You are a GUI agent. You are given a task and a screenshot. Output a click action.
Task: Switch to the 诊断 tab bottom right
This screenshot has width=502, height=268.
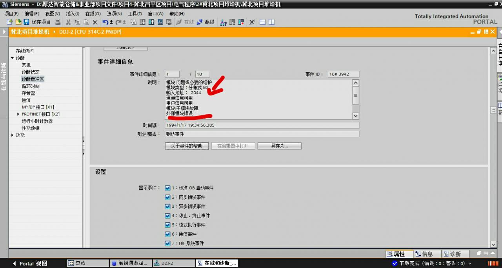click(x=455, y=254)
